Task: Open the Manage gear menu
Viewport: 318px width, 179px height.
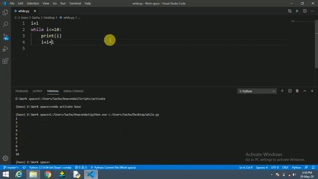Action: point(5,158)
